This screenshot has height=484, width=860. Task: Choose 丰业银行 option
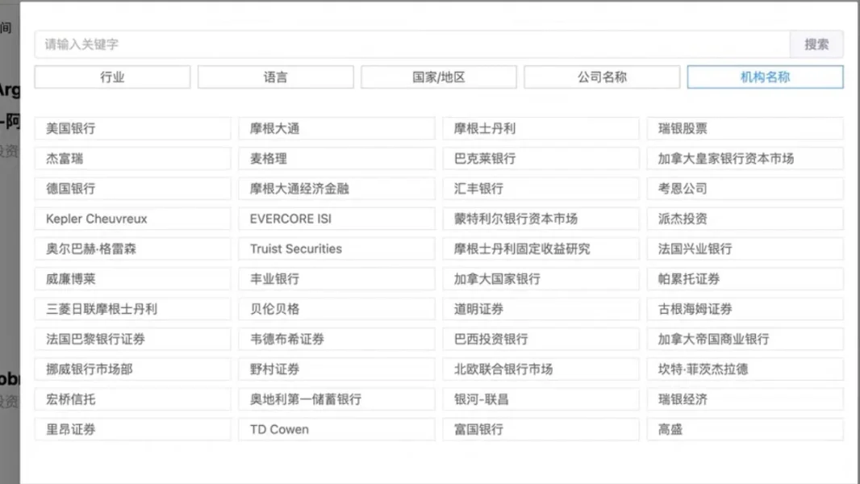[x=336, y=279]
